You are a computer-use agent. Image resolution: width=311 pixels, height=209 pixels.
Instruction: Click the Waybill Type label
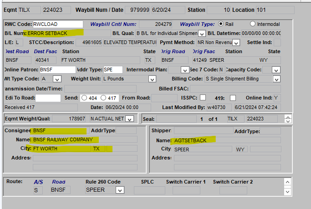click(x=197, y=25)
